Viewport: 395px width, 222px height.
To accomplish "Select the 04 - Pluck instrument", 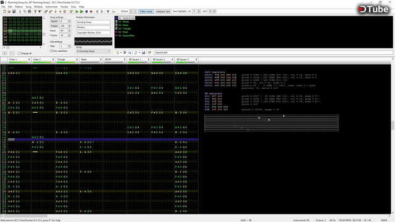I will point(123,32).
